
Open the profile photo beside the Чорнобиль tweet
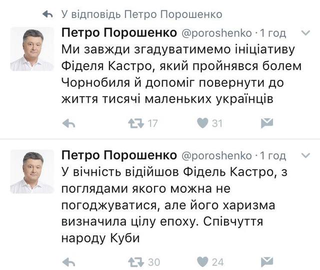(32, 49)
